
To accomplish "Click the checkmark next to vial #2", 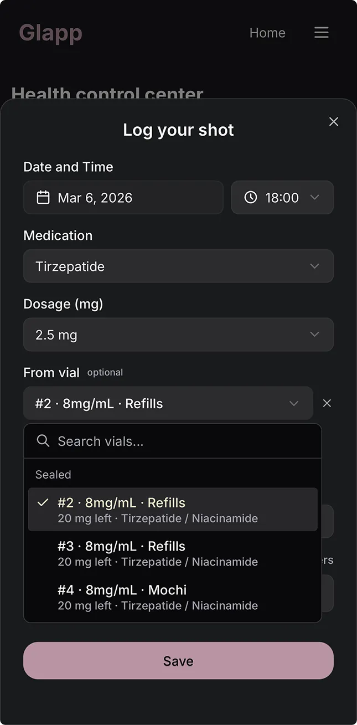I will [42, 503].
